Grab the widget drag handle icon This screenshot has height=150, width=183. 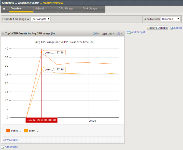coord(3,34)
